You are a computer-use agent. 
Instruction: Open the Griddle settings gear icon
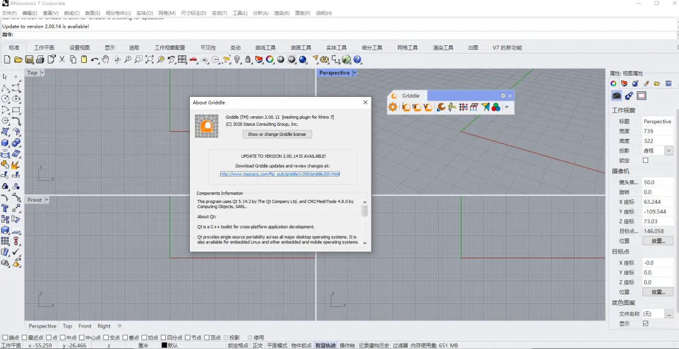tap(393, 108)
